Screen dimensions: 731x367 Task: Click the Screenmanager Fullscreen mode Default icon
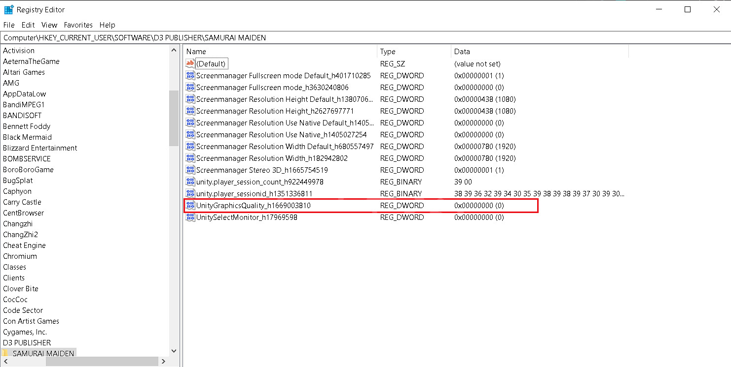[190, 75]
